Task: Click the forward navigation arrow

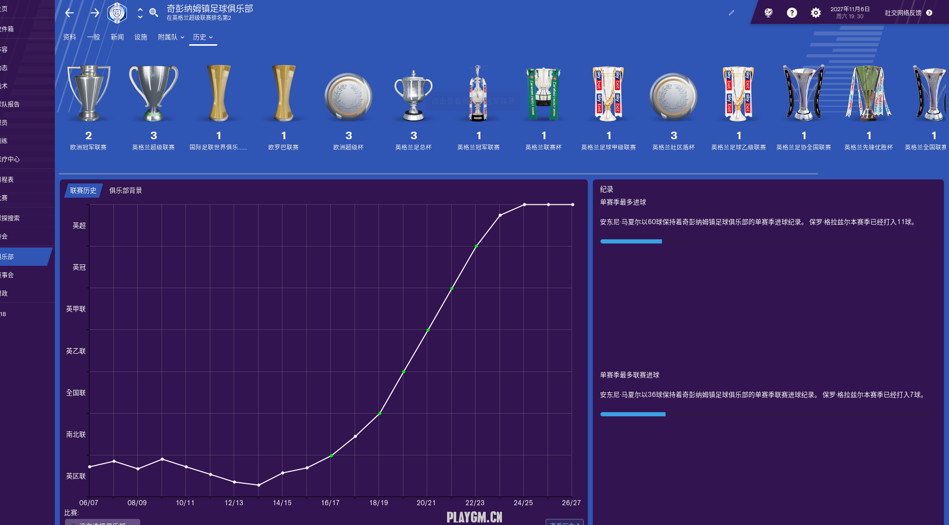Action: (x=95, y=13)
